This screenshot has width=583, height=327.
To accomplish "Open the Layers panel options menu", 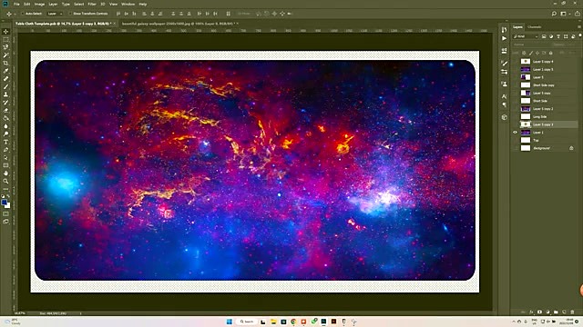I will click(x=579, y=27).
